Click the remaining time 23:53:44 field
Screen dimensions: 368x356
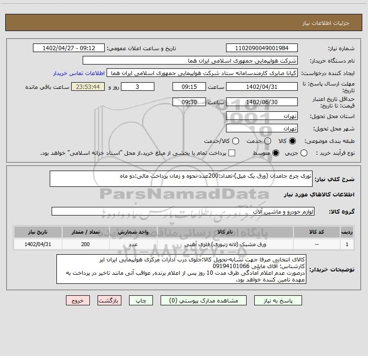(x=88, y=86)
